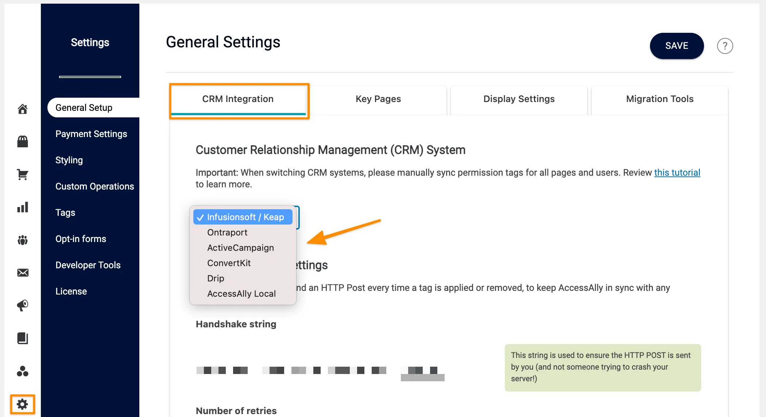Switch to Key Pages tab

pos(378,99)
